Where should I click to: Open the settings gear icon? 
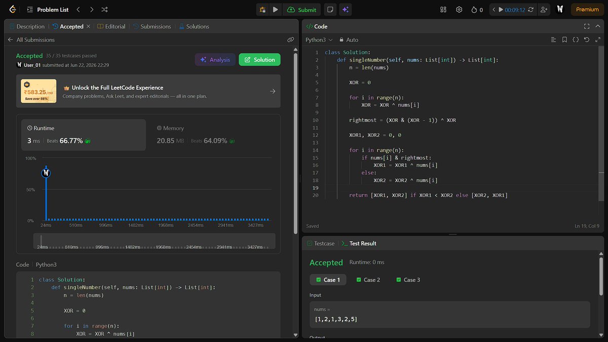[x=459, y=9]
